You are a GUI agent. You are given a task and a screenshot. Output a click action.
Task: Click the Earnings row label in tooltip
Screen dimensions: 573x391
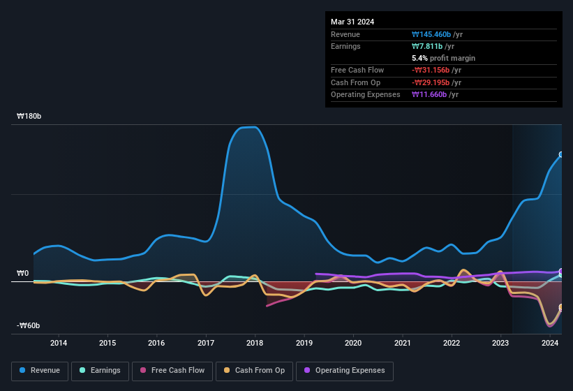pos(345,46)
